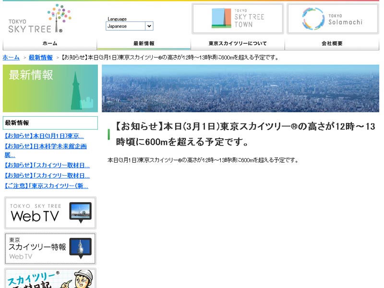384x288 pixels.
Task: Open the 会社概要 navigation tab
Action: pos(332,44)
